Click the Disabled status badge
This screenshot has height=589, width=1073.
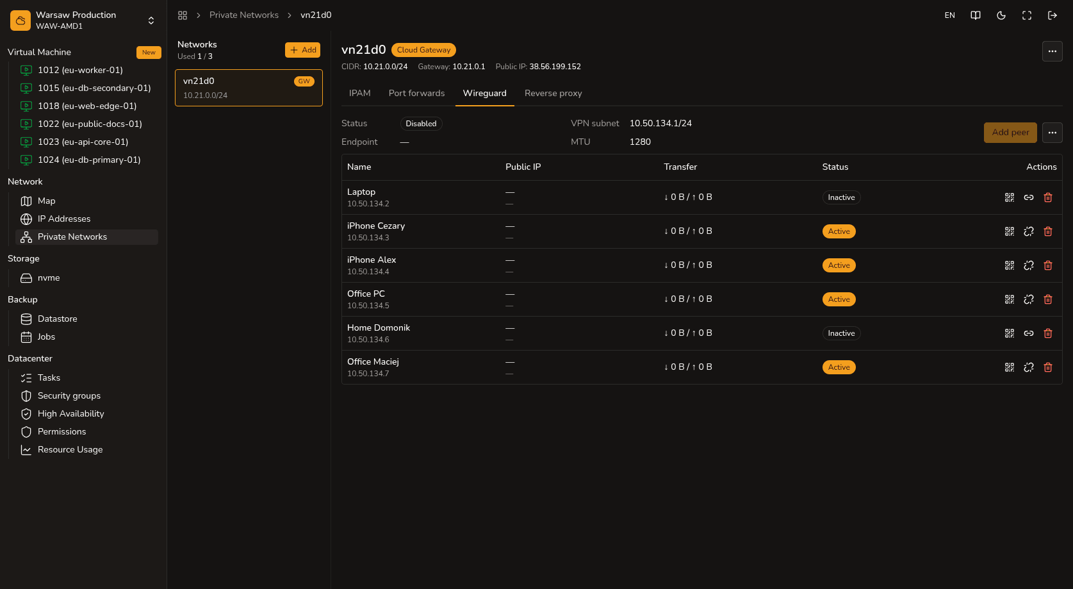[x=421, y=124]
